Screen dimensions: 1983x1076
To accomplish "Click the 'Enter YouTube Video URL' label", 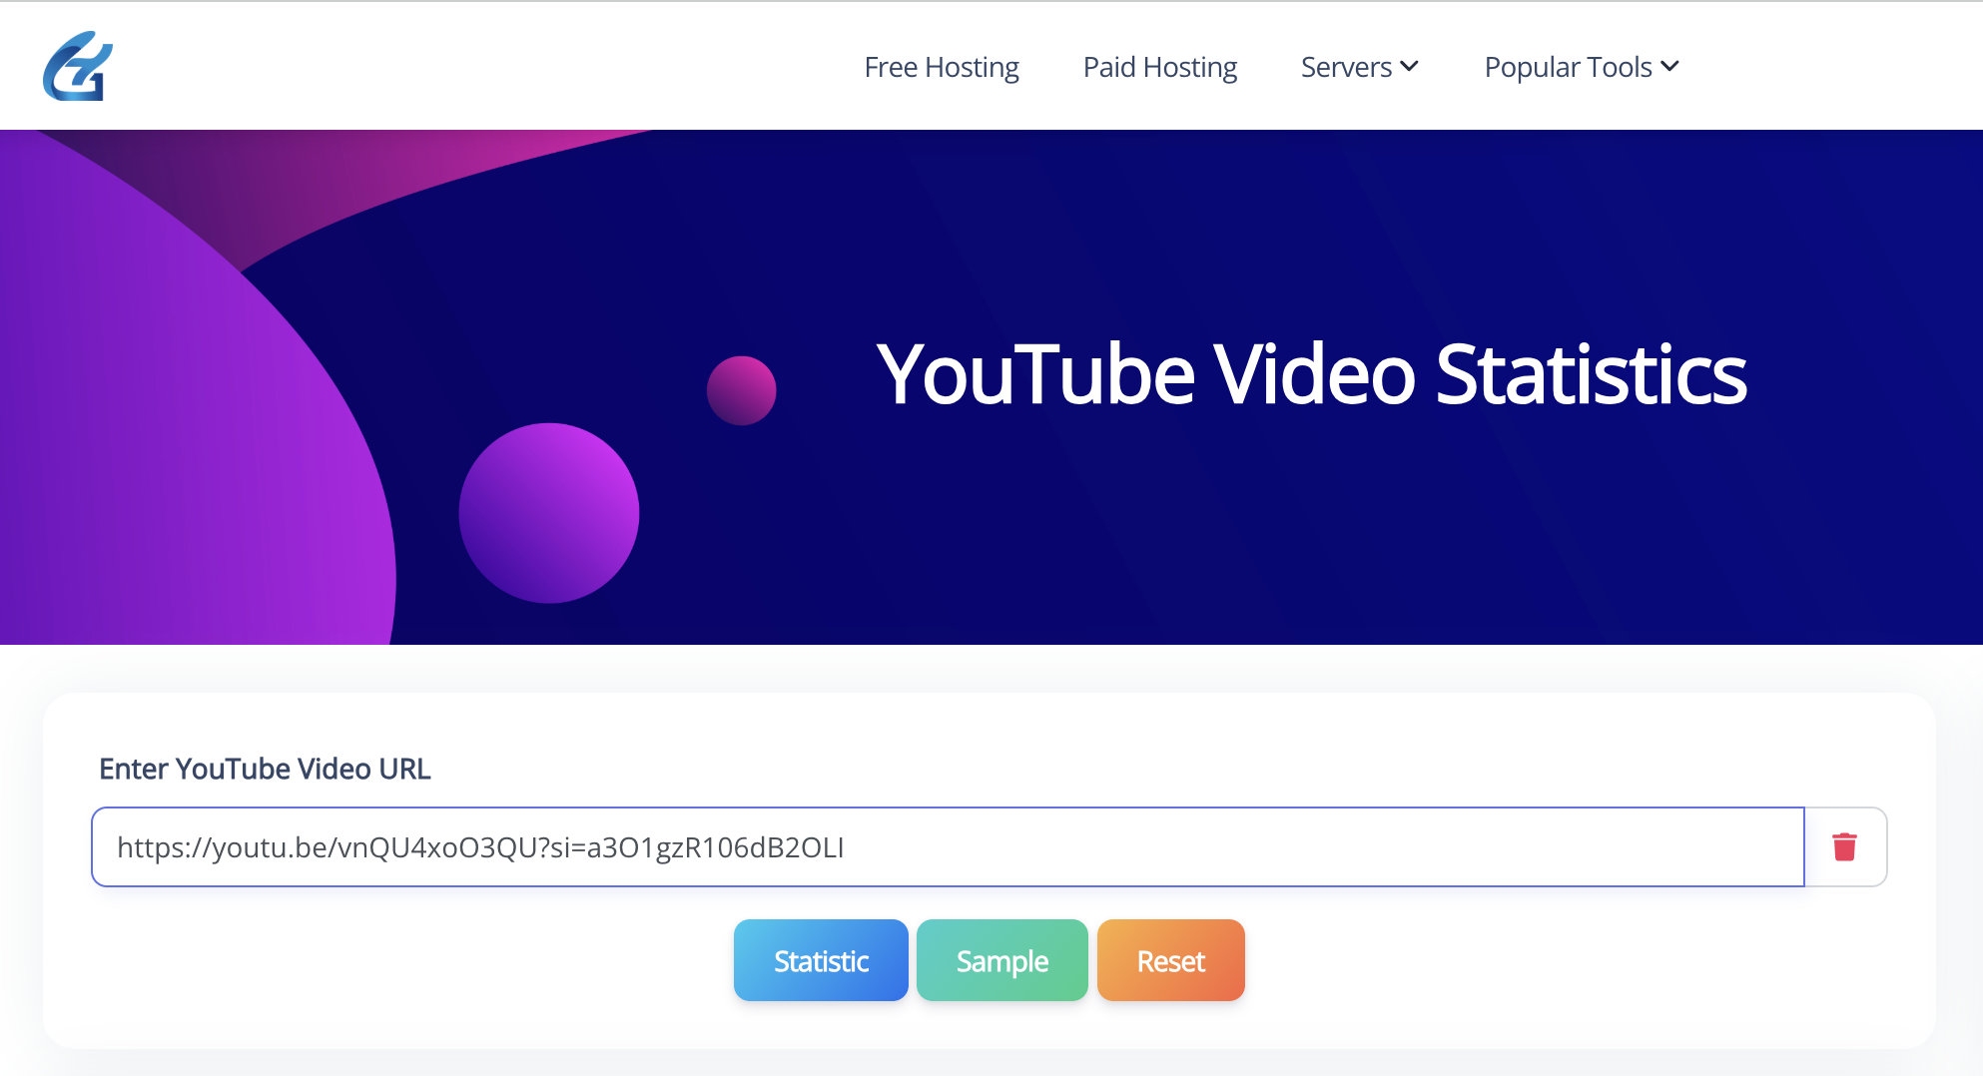I will (265, 769).
